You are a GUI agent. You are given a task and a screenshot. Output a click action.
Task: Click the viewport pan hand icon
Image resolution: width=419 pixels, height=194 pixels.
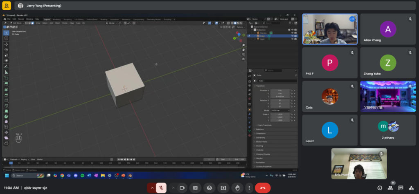pyautogui.click(x=243, y=50)
